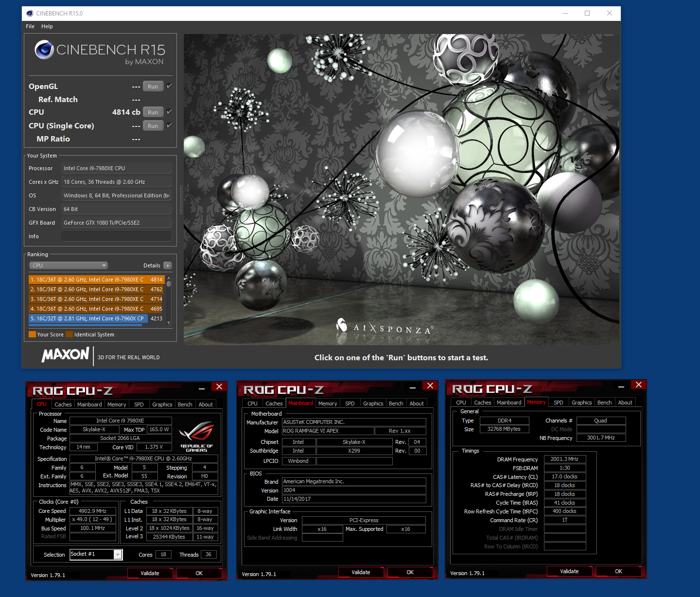700x597 pixels.
Task: Open About tab in the Memory window
Action: pos(625,403)
